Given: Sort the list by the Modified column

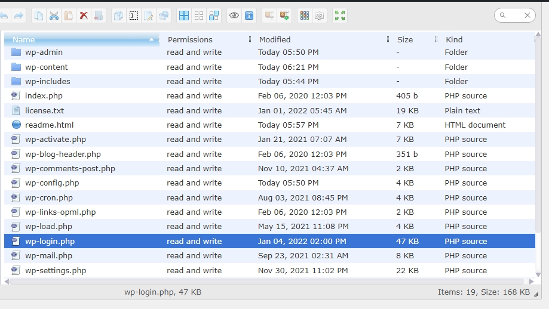Looking at the screenshot, I should (275, 40).
